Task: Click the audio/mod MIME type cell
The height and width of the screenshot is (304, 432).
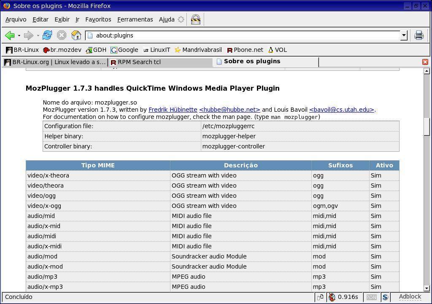Action: 98,256
